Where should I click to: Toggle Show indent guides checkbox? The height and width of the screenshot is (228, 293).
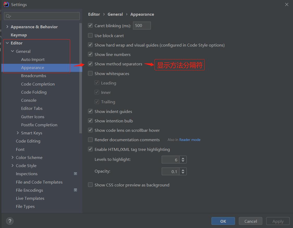(90, 111)
